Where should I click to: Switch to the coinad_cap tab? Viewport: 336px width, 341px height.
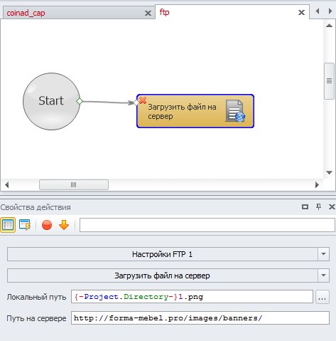[26, 13]
